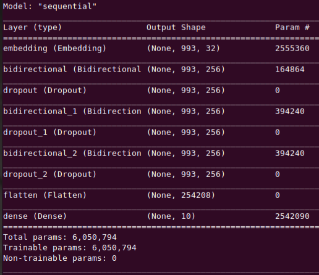The image size is (319, 275).
Task: Select the dropout_2 (Dropout) layer name
Action: click(x=49, y=174)
